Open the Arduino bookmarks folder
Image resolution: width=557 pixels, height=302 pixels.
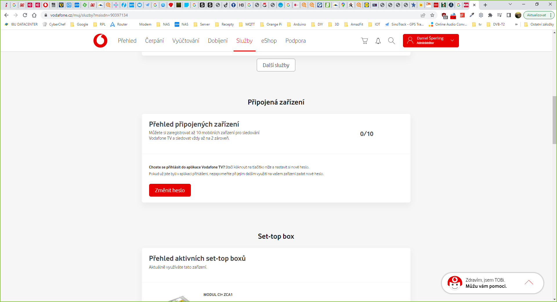coord(296,24)
